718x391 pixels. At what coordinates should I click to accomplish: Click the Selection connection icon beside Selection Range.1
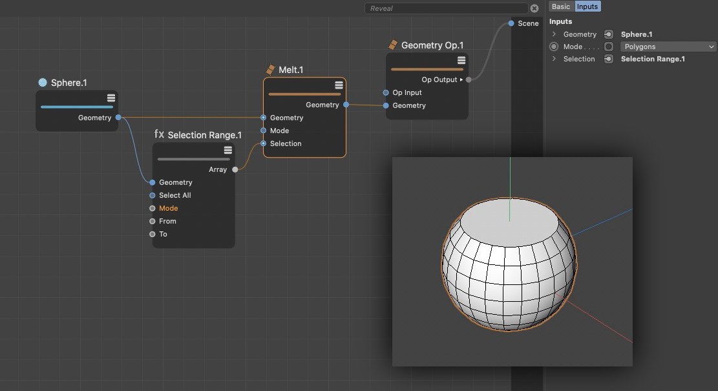pyautogui.click(x=609, y=59)
